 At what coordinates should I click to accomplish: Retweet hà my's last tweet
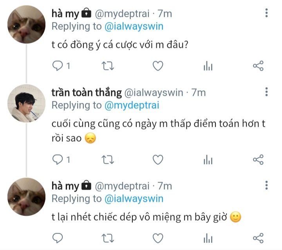(x=108, y=238)
